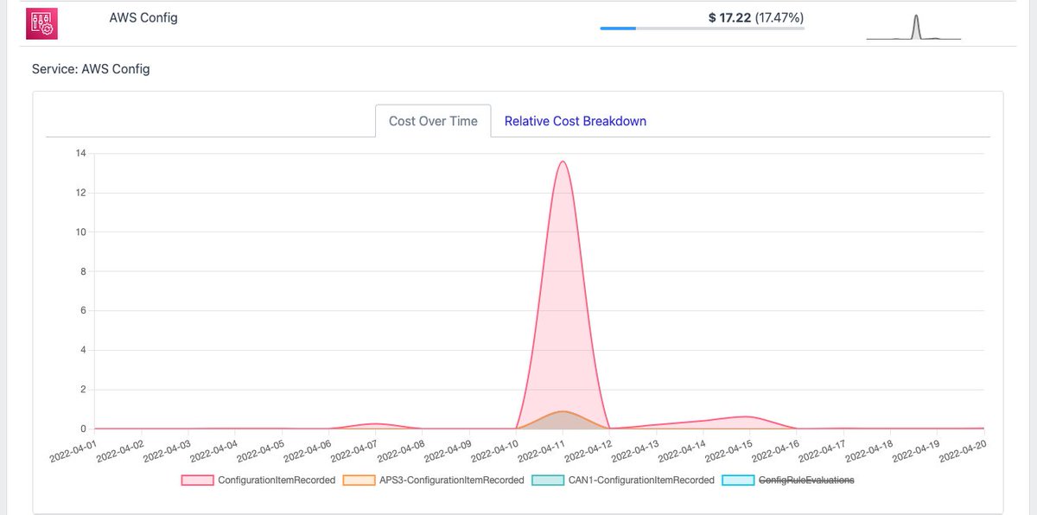Image resolution: width=1037 pixels, height=515 pixels.
Task: Click the AWS Config service icon
Action: 41,23
